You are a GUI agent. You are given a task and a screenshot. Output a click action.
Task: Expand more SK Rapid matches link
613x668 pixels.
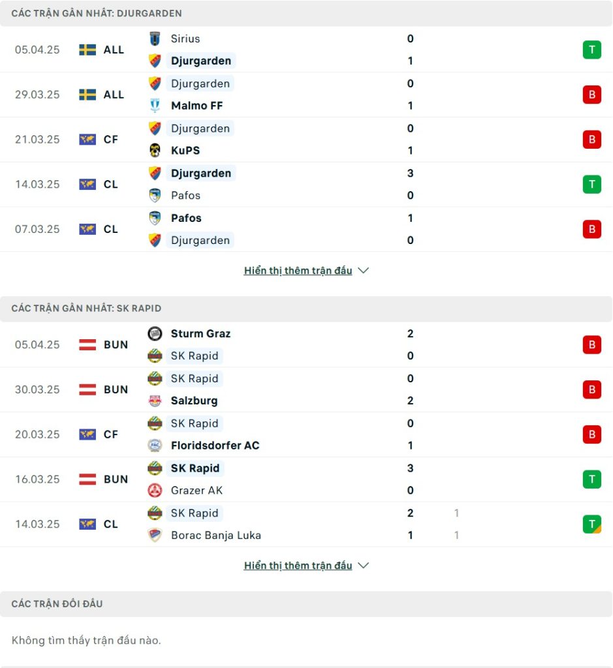[298, 566]
